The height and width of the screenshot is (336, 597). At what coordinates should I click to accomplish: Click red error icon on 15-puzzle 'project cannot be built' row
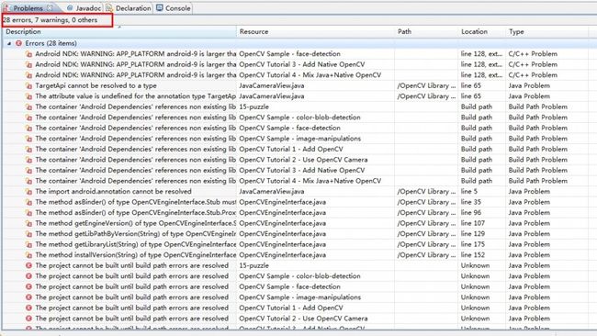tap(28, 265)
